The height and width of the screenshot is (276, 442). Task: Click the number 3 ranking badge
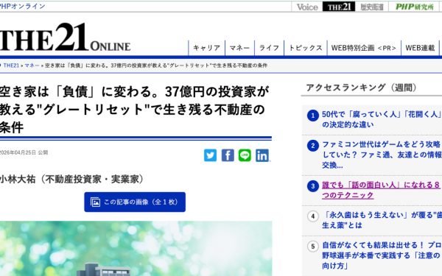(x=312, y=186)
